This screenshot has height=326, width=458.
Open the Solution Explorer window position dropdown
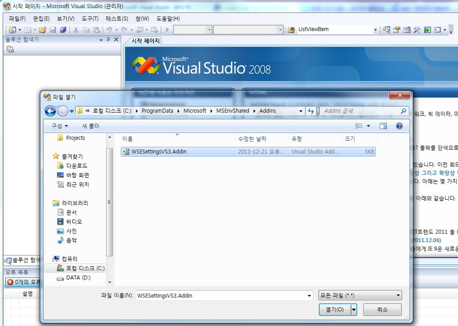(x=101, y=40)
